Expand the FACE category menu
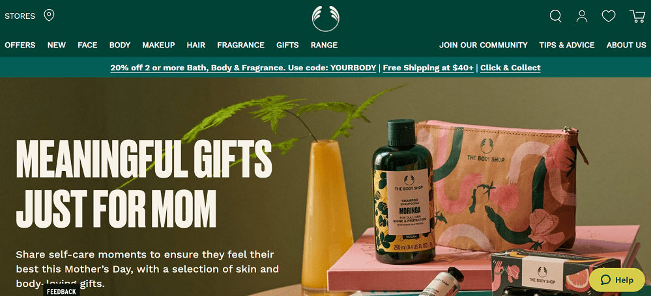651x296 pixels. click(87, 45)
